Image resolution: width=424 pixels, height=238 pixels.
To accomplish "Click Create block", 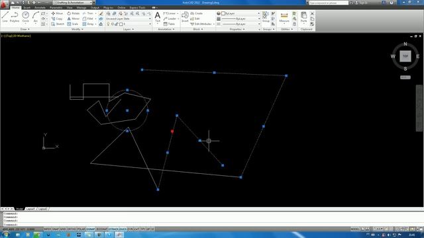I will point(196,13).
